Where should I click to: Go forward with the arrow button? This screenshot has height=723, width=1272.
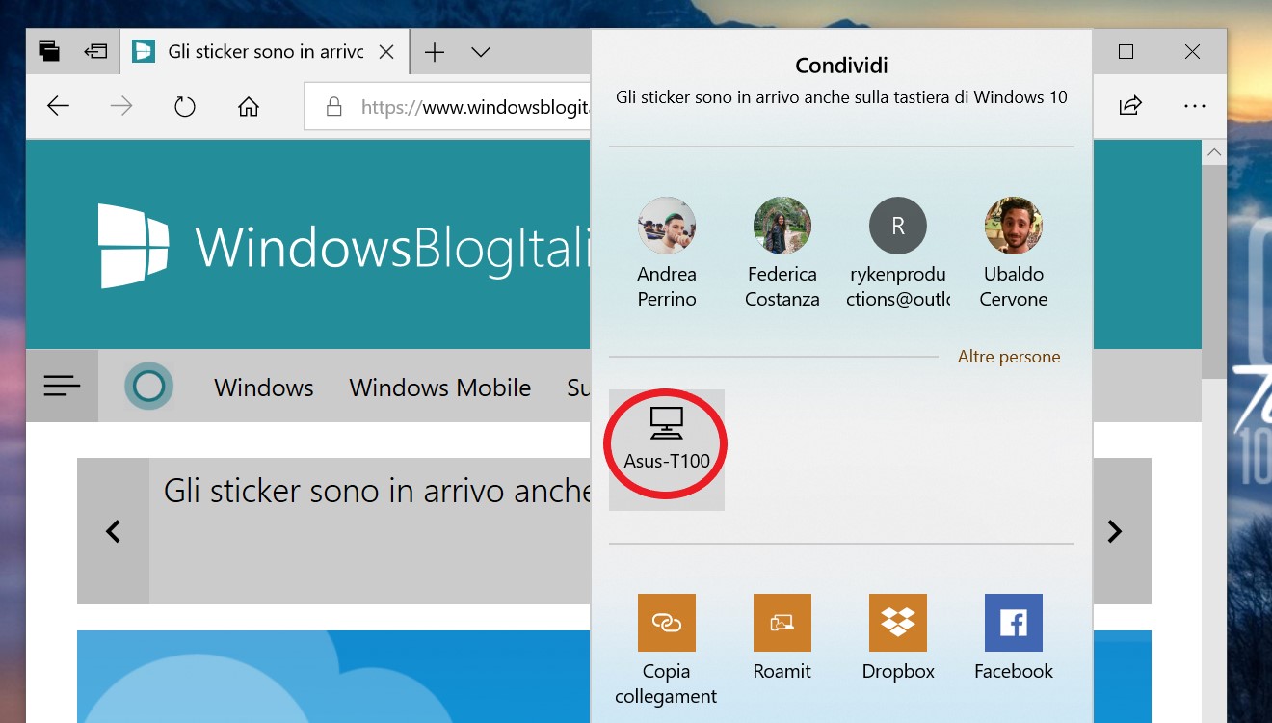click(x=121, y=106)
